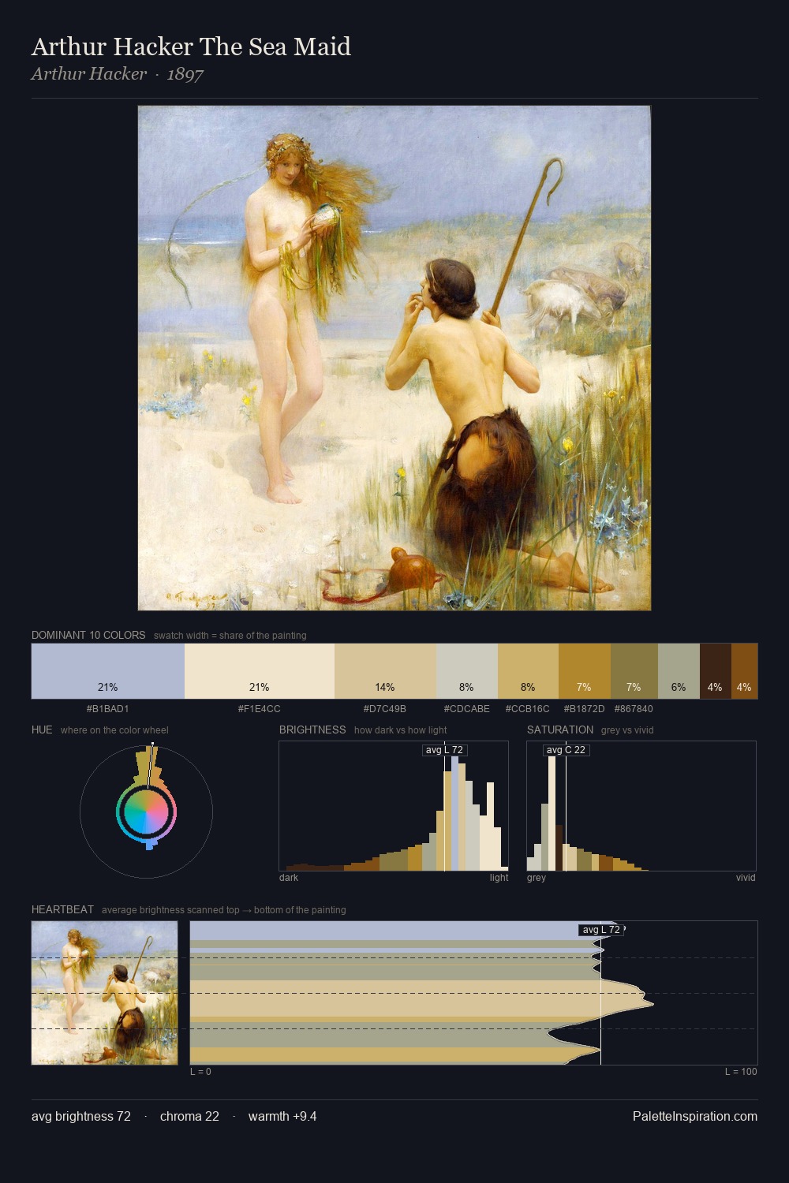Click the 'warmth +9.4' footer stat
This screenshot has height=1183, width=789.
tap(282, 1117)
